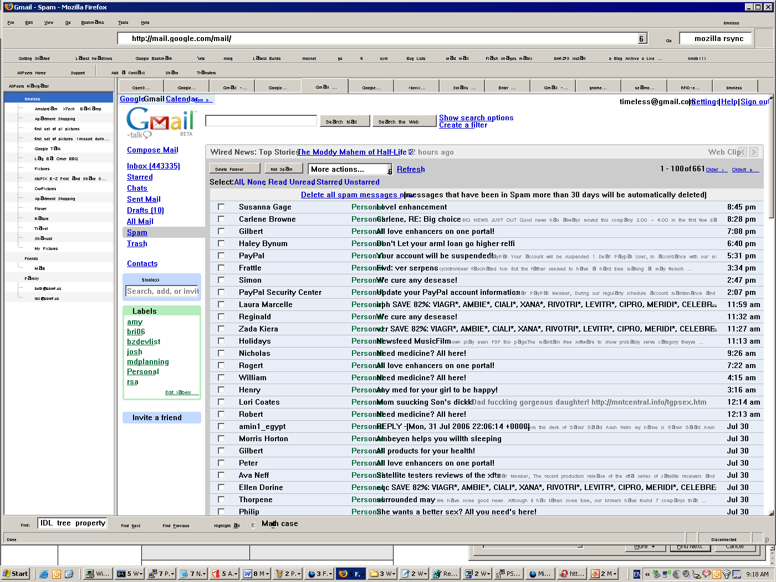Tick the checkbox for Carlene Browne message
Image resolution: width=776 pixels, height=582 pixels.
(x=221, y=219)
